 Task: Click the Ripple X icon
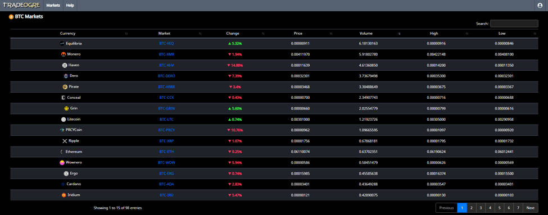pyautogui.click(x=64, y=141)
